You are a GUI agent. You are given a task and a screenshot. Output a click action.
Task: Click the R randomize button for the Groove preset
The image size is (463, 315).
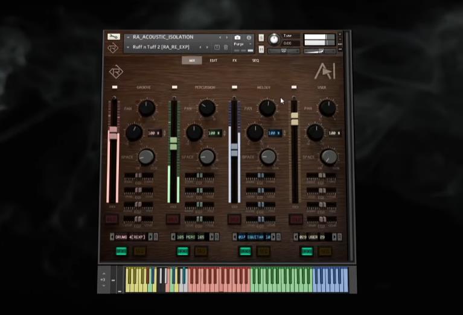tap(156, 237)
